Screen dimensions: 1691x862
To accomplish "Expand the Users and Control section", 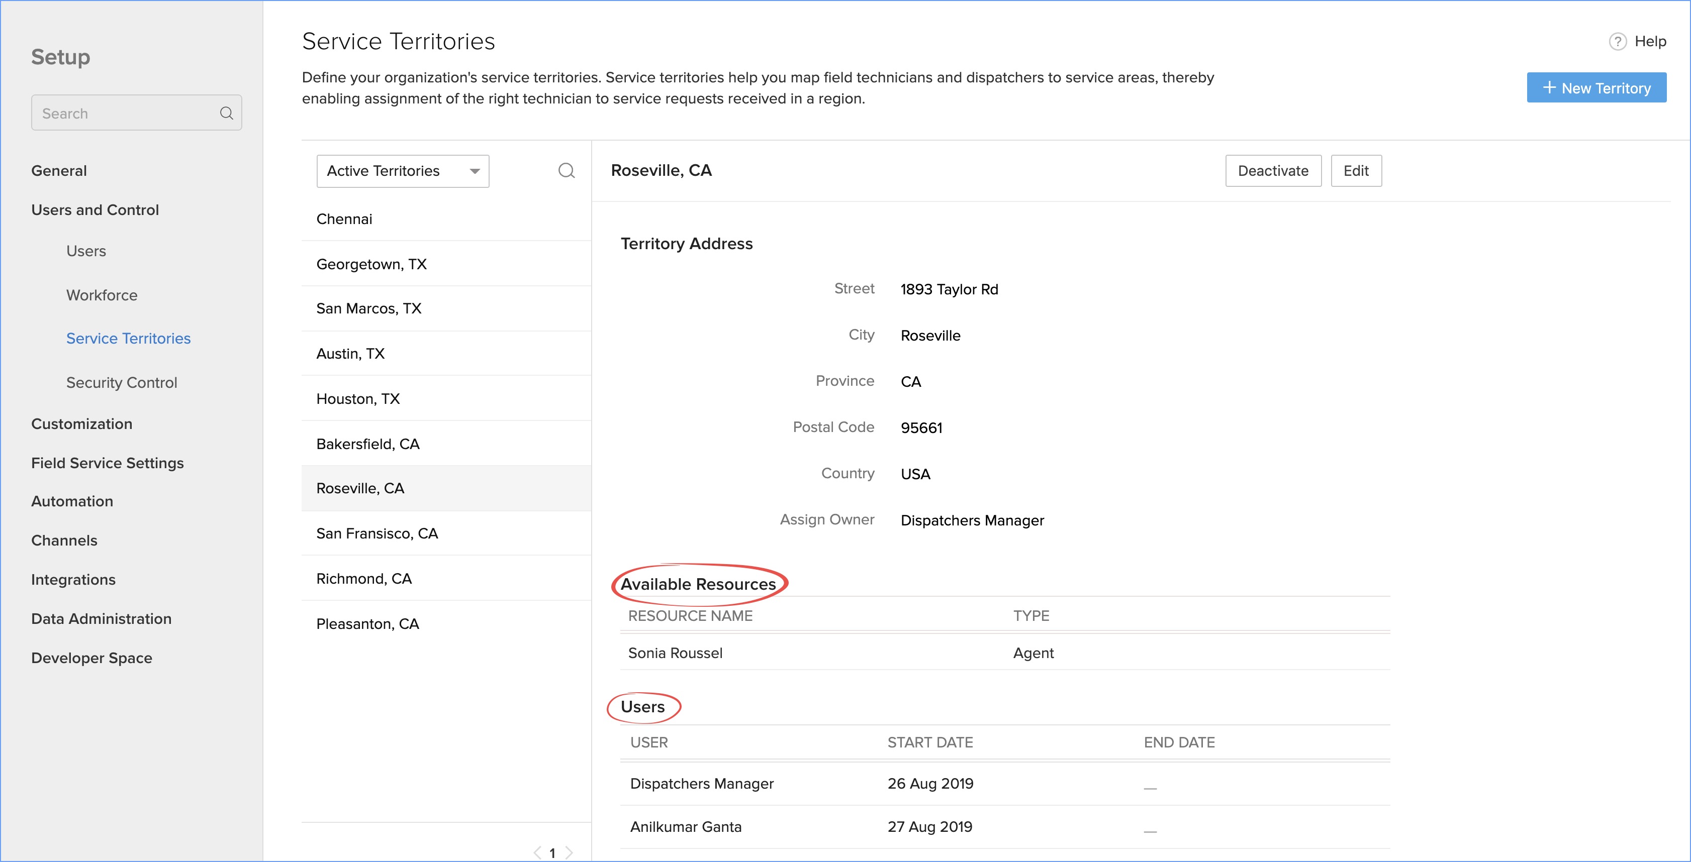I will pos(95,210).
